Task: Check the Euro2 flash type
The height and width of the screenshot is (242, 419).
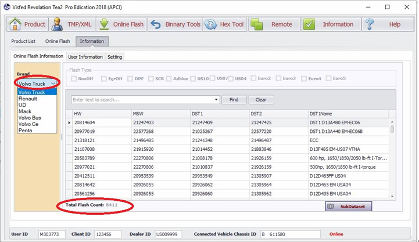Action: (x=253, y=78)
